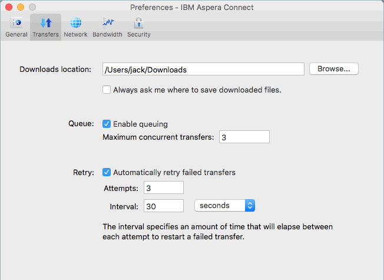Screen dimensions: 384x280
Task: Open the Security padlock icon
Action: [138, 23]
